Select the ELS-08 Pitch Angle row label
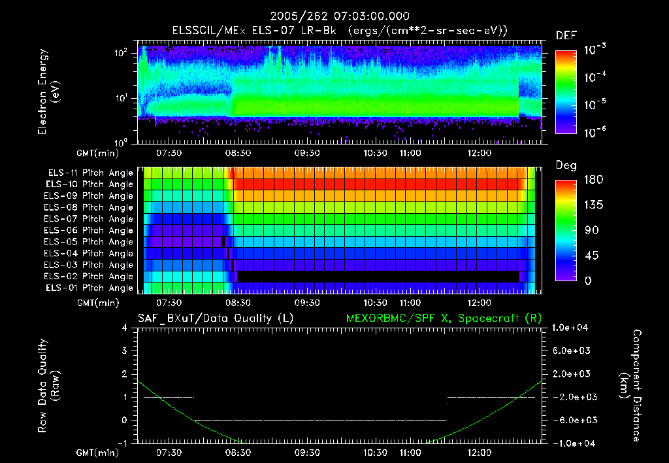669x463 pixels. [x=89, y=207]
